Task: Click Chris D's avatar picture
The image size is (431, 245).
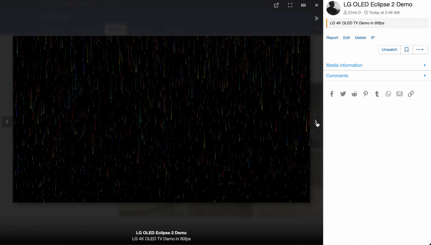Action: click(333, 8)
